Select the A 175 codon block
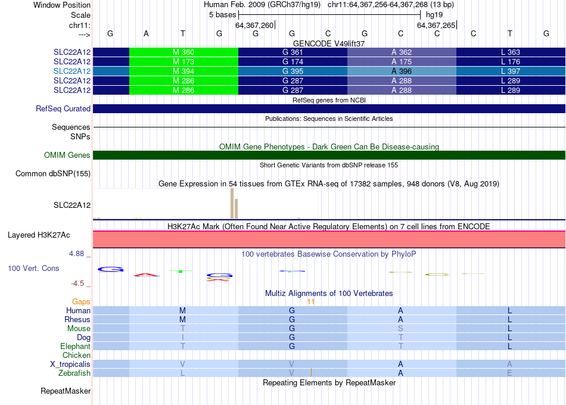566x405 pixels. 402,62
